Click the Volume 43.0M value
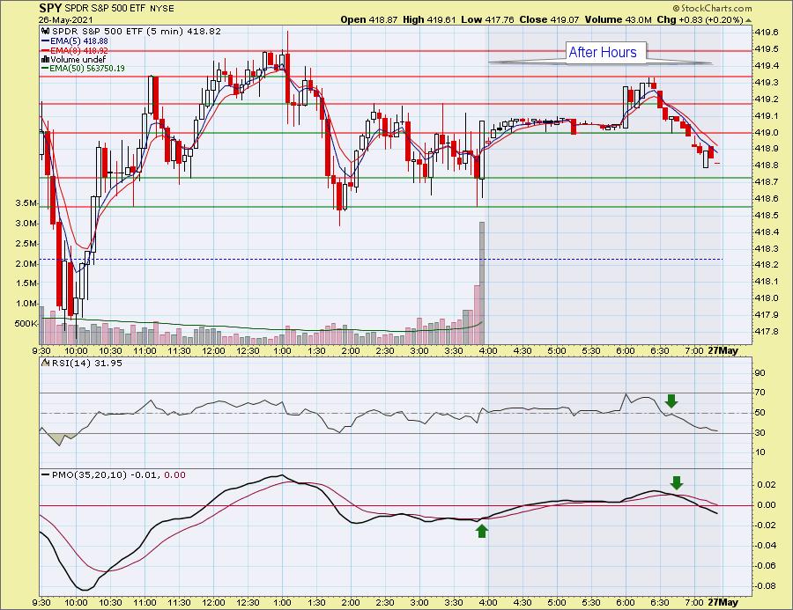 point(618,19)
